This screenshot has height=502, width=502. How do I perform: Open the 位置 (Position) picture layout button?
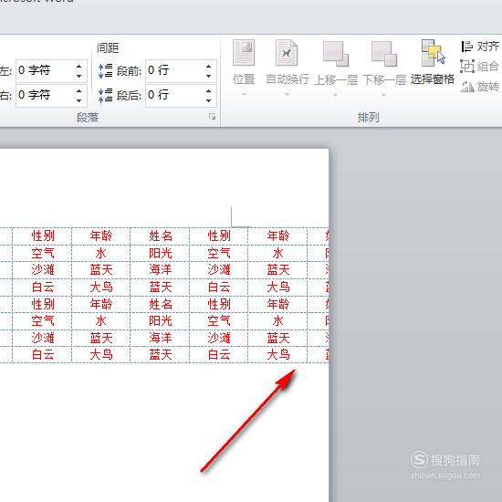click(244, 62)
